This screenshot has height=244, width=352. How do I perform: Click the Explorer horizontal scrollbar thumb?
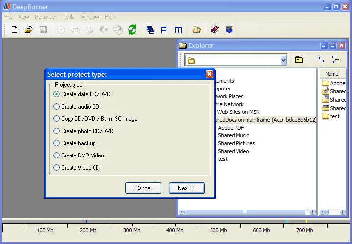(245, 212)
